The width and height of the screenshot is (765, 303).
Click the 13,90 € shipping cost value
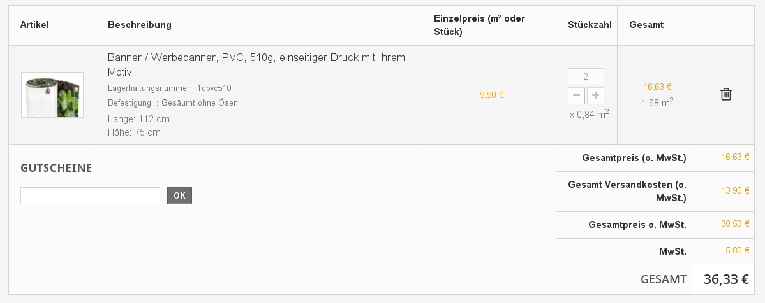click(x=736, y=190)
